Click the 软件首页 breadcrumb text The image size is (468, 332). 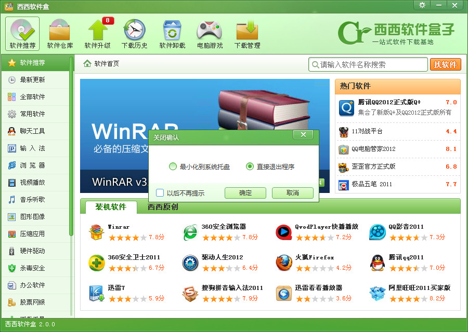107,63
